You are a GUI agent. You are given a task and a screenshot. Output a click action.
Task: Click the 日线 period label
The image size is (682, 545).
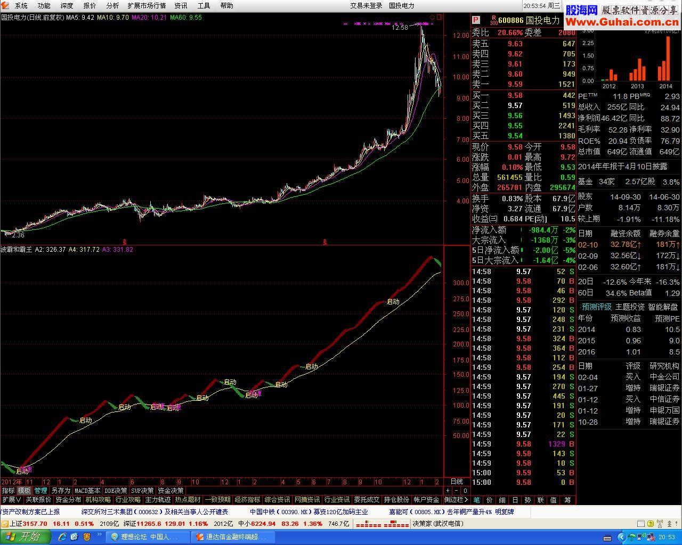point(457,482)
